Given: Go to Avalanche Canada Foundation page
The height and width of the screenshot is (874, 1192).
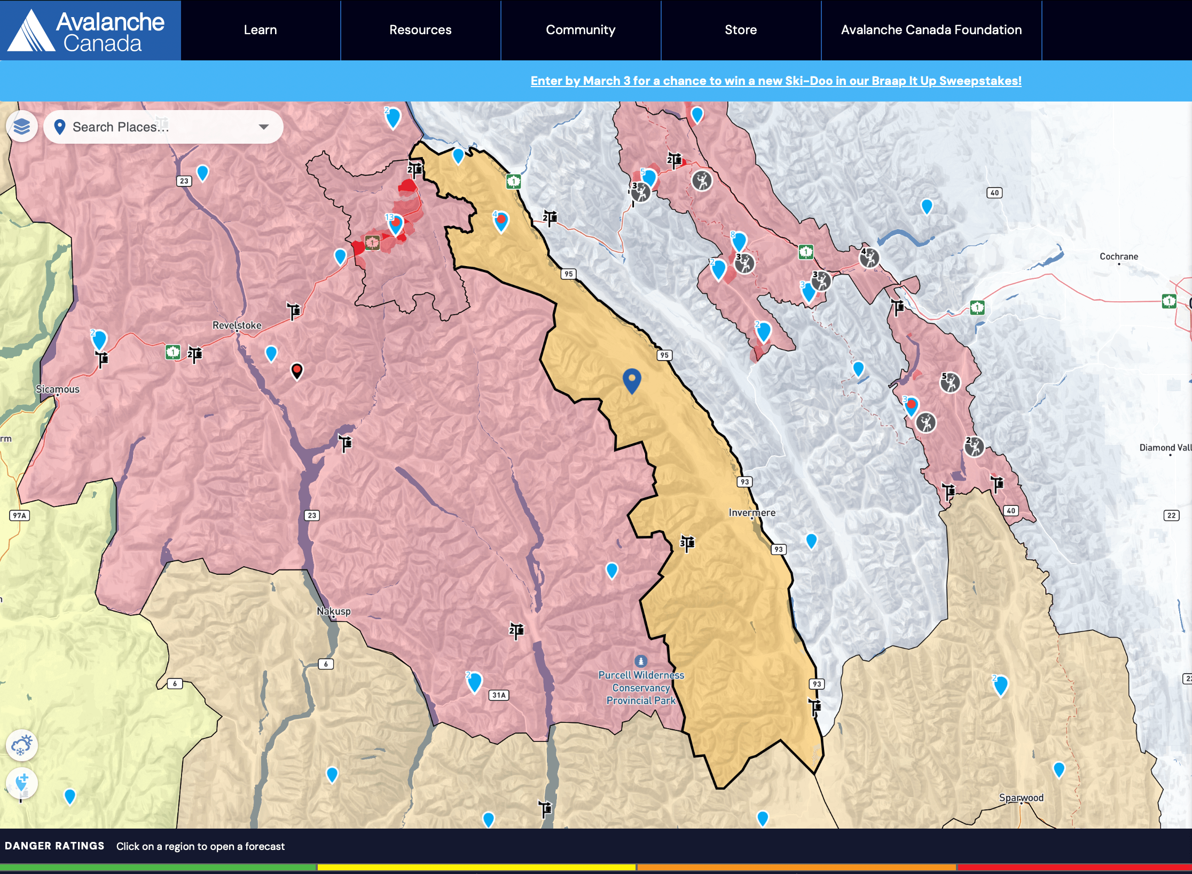Looking at the screenshot, I should pos(931,30).
